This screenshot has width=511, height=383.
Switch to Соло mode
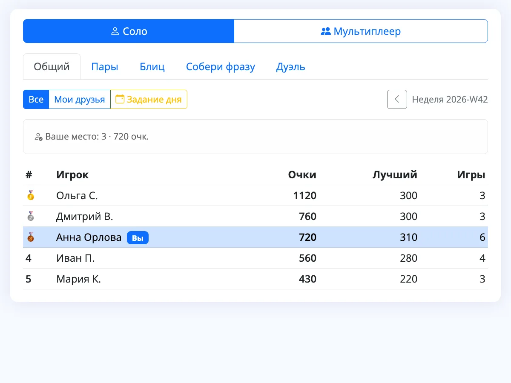click(129, 31)
